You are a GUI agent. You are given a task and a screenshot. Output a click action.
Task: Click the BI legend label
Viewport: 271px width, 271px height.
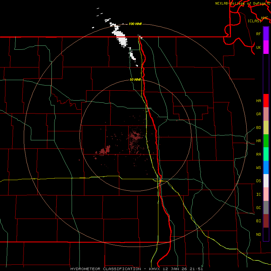coord(259,221)
